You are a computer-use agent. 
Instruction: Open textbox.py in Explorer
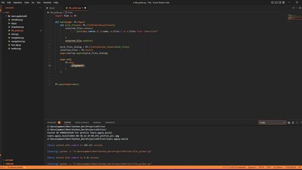pyautogui.click(x=16, y=49)
